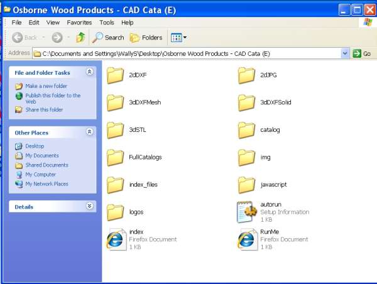The height and width of the screenshot is (284, 377).
Task: Open the Help menu
Action: [x=128, y=23]
